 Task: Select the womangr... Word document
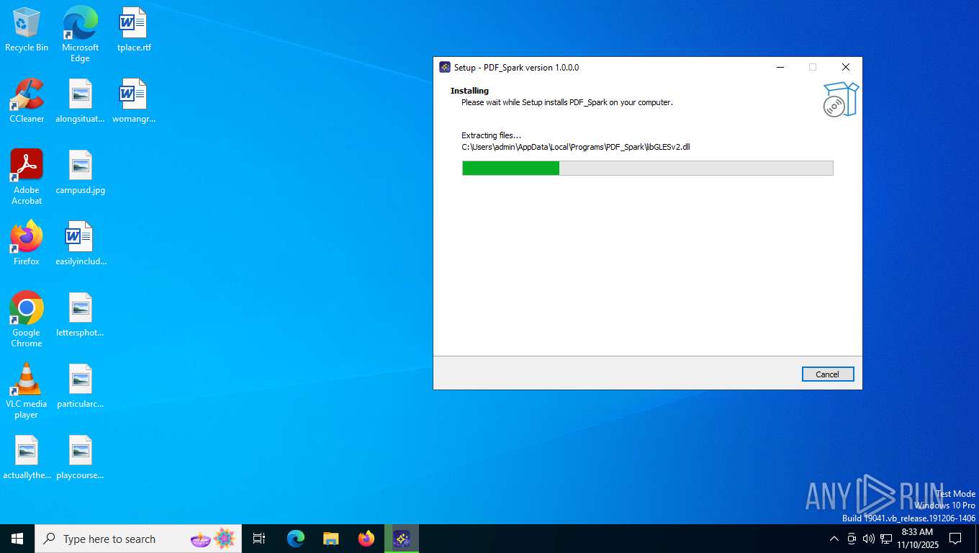click(134, 102)
